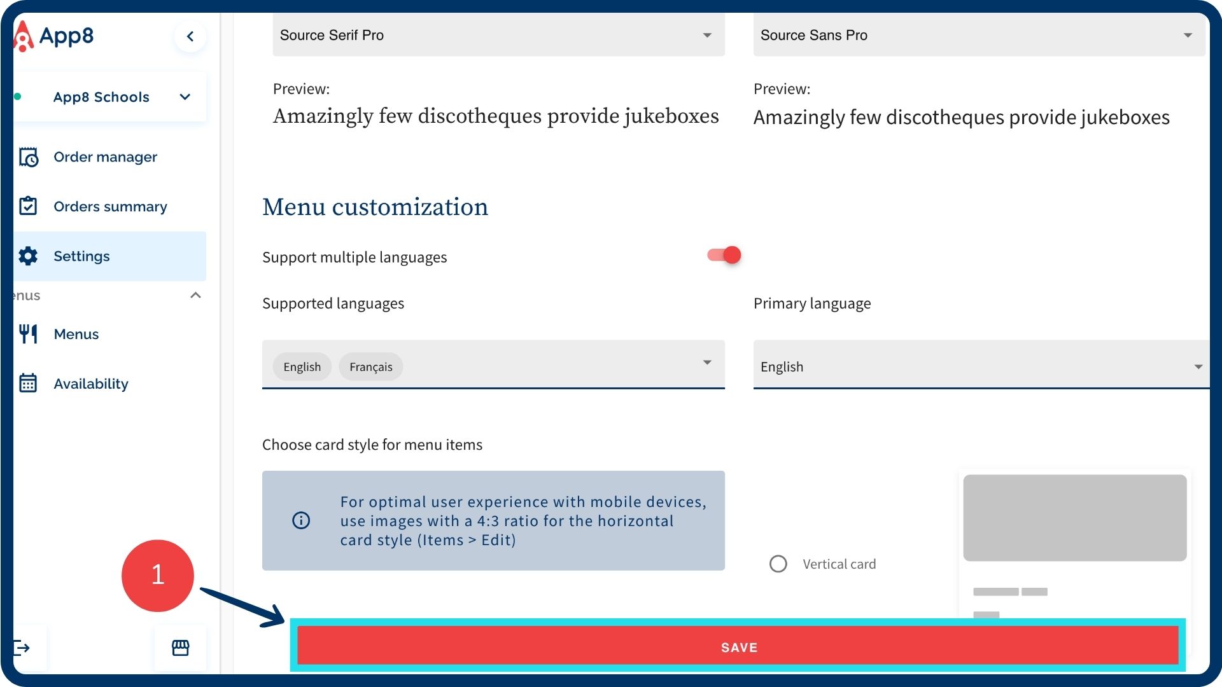
Task: Collapse sidebar with the back chevron button
Action: (190, 36)
